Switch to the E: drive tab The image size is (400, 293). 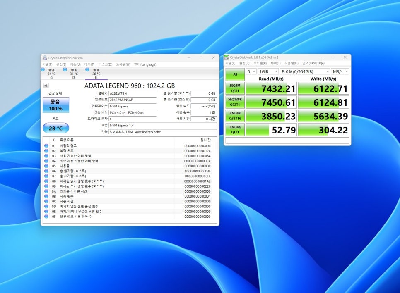tap(96, 74)
